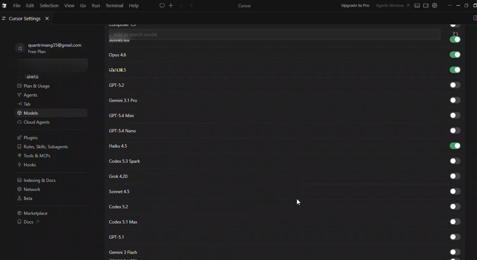Open the Agents Window link
477x260 pixels.
[x=393, y=5]
